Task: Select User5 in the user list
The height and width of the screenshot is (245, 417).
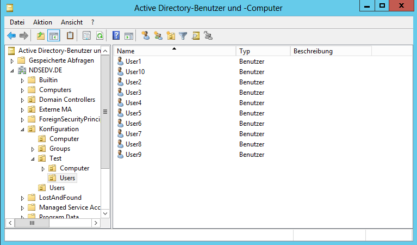Action: (133, 113)
